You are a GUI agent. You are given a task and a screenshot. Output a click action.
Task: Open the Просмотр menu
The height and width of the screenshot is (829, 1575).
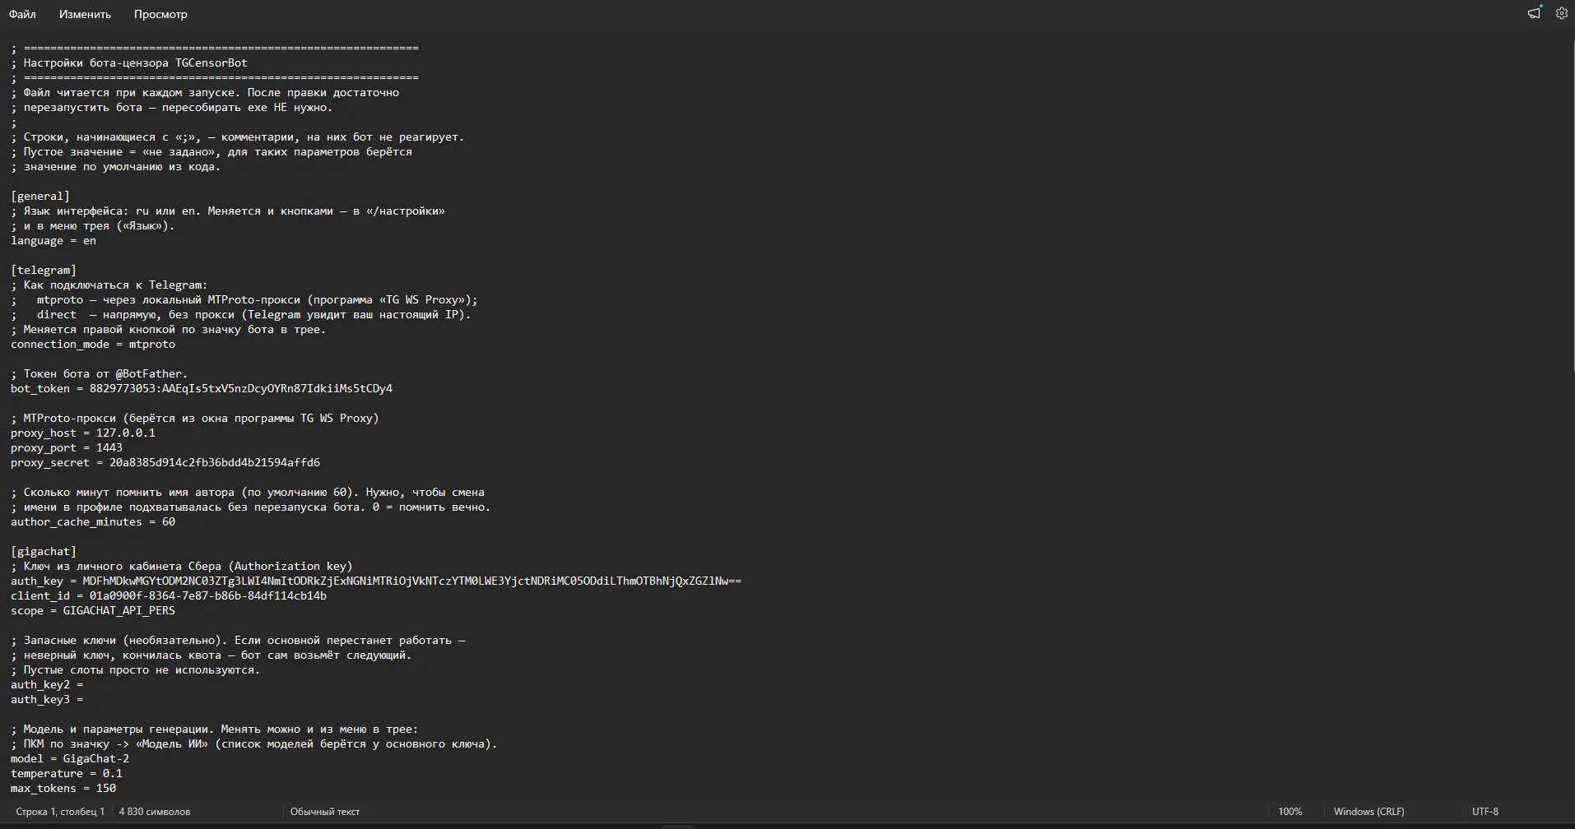[160, 14]
